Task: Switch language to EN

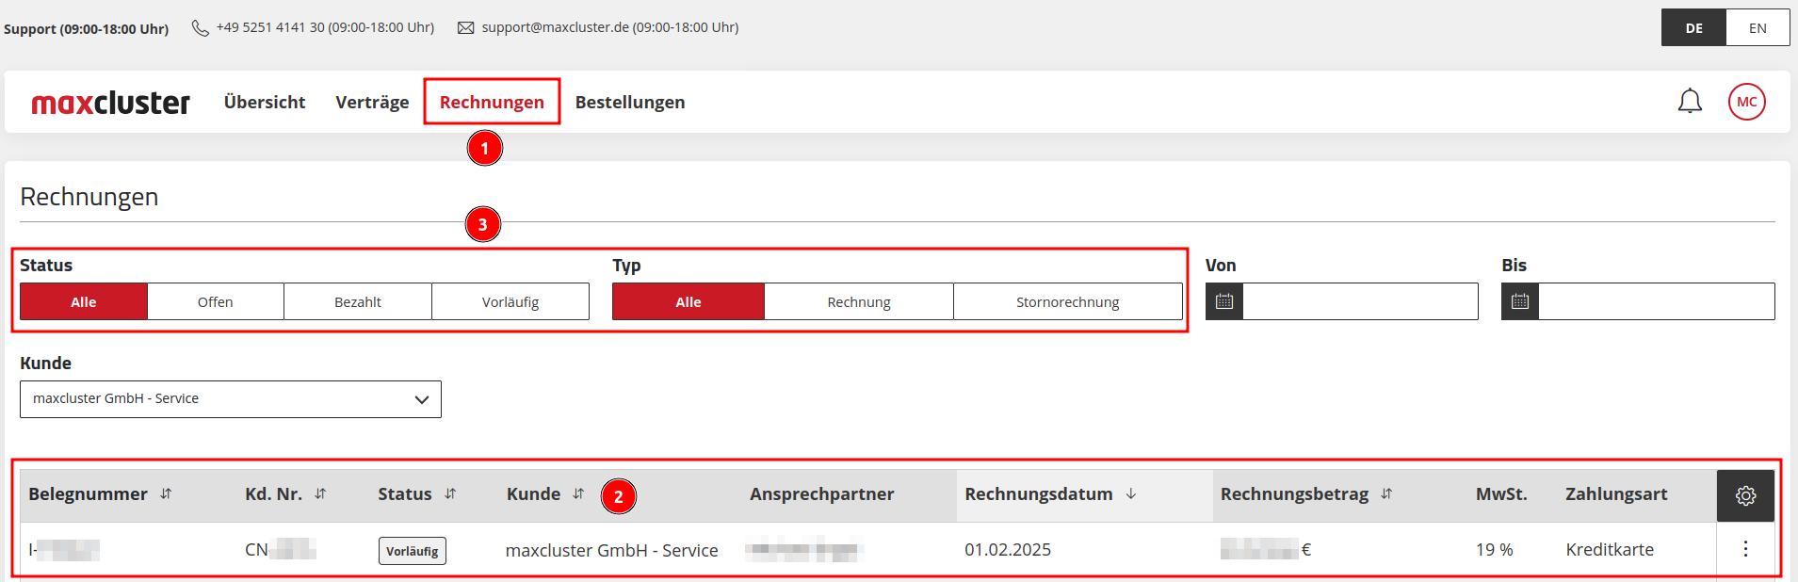Action: (1758, 27)
